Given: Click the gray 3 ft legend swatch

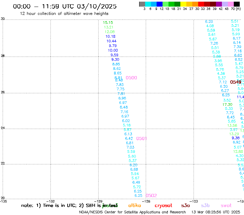Looking at the screenshot, I should pos(142,4).
